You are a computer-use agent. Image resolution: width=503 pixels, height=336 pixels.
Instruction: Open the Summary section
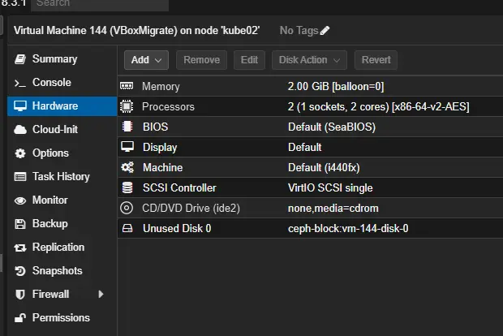[x=54, y=59]
